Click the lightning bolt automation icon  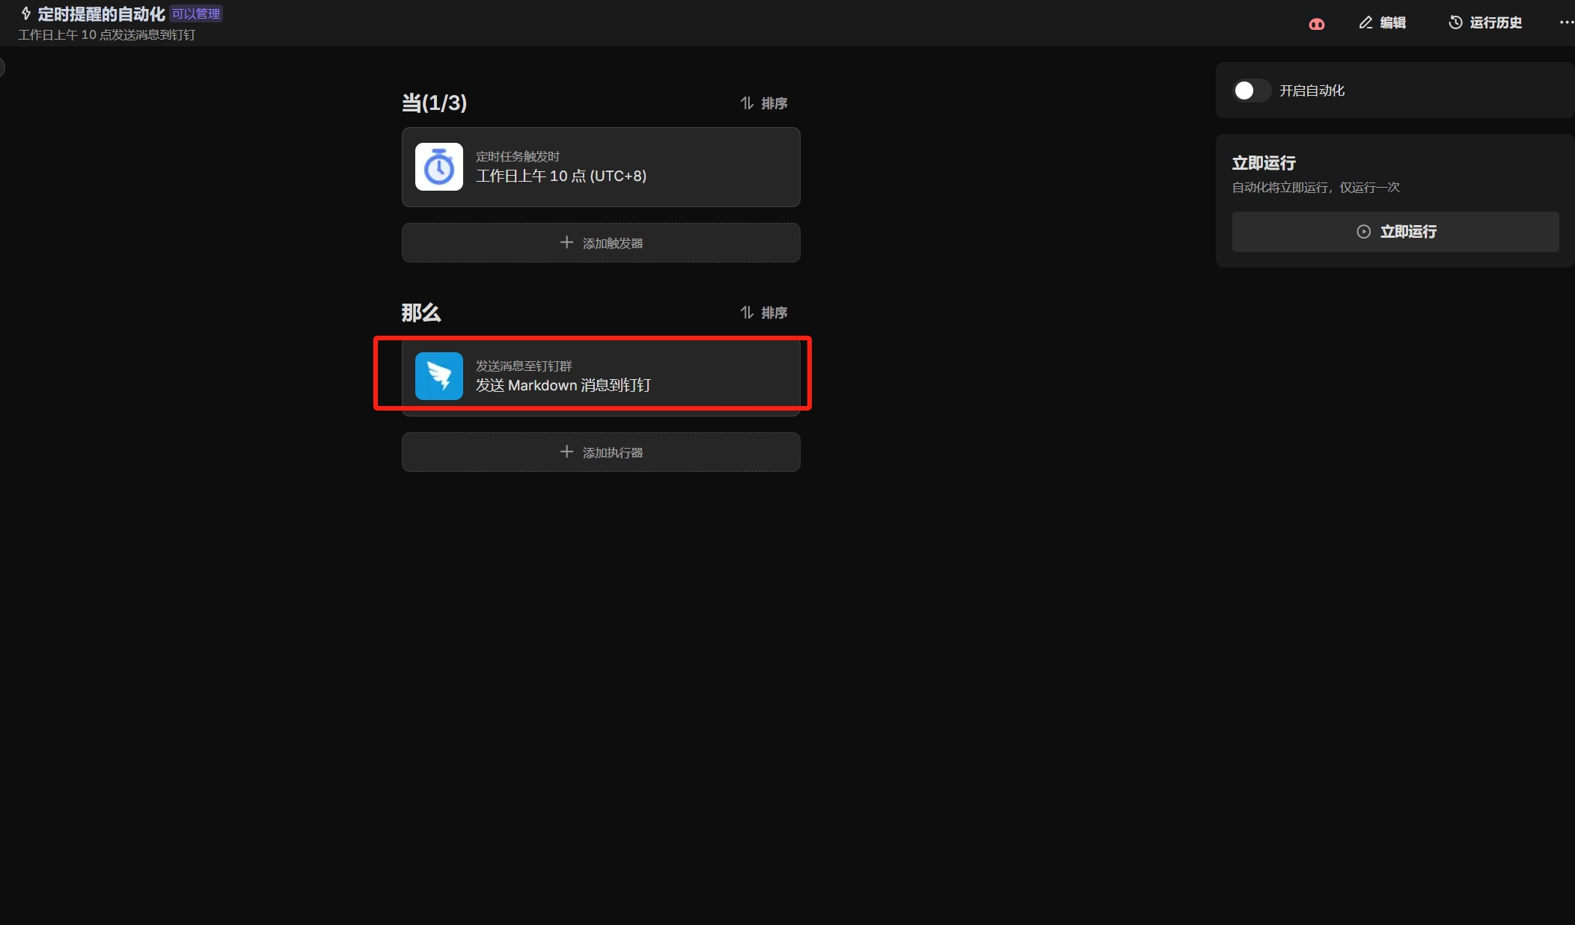click(26, 13)
